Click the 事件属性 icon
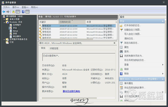Screen dimensions: 168x107 pyautogui.click(x=121, y=83)
